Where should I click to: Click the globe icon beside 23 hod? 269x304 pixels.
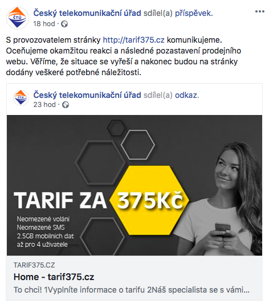point(66,105)
